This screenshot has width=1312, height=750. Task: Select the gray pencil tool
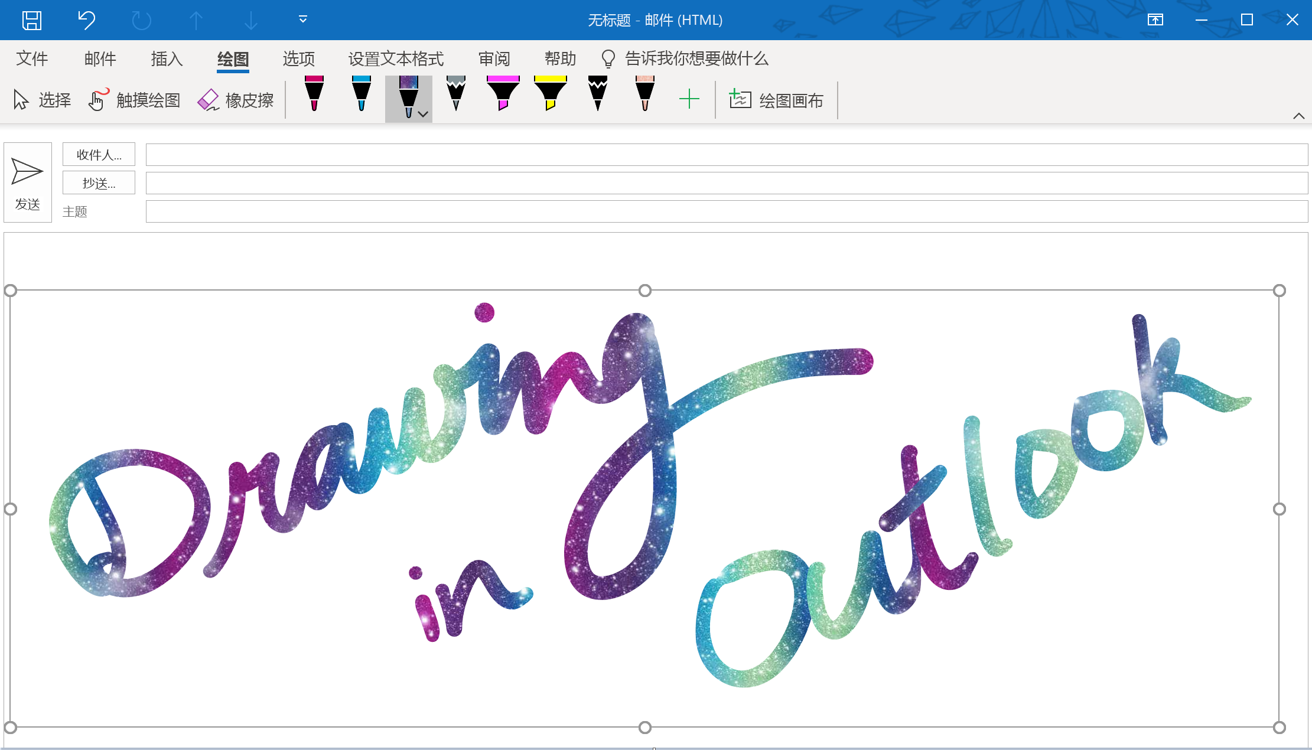pos(456,93)
